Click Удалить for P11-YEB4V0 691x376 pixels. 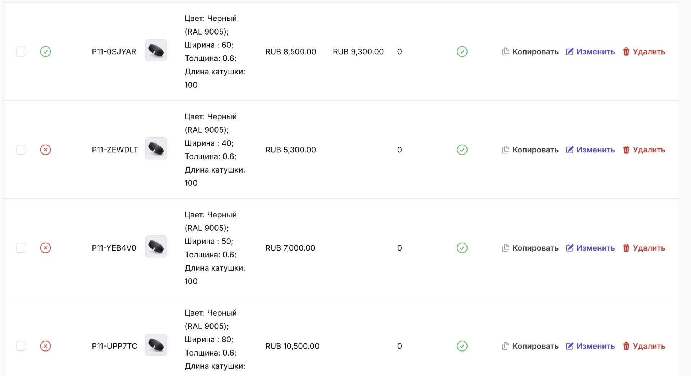(x=644, y=248)
